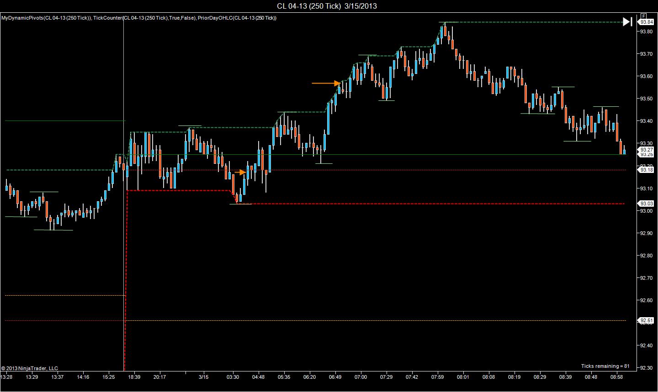Select the TickCounter indicator label

[x=144, y=18]
